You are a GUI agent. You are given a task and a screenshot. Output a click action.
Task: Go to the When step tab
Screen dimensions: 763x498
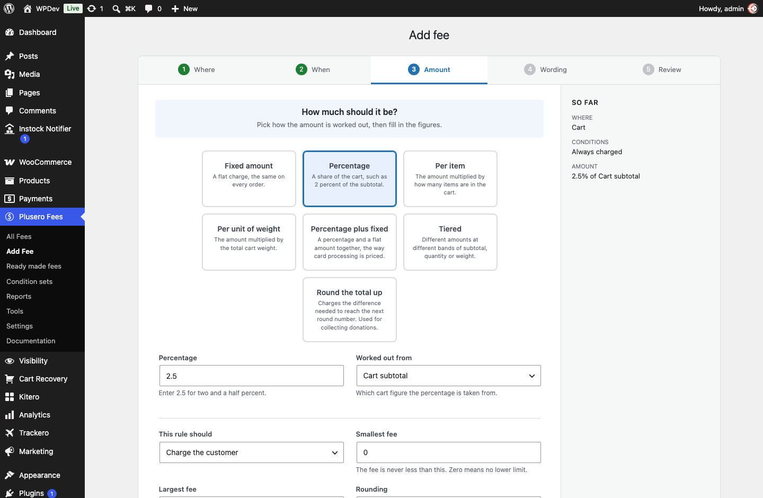tap(313, 69)
